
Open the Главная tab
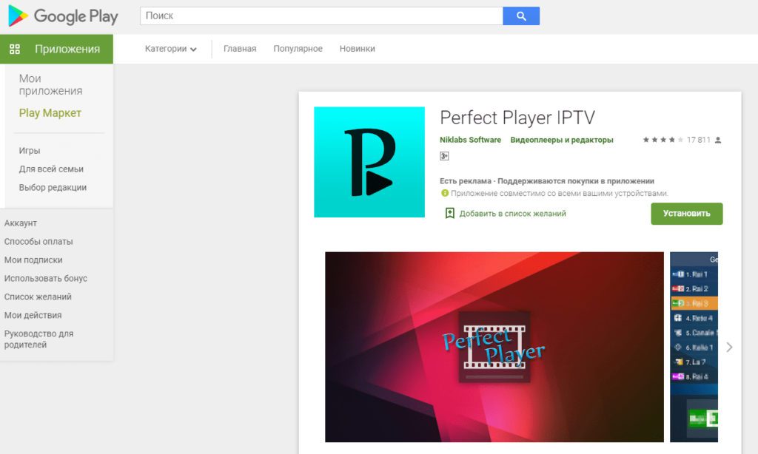pos(240,49)
